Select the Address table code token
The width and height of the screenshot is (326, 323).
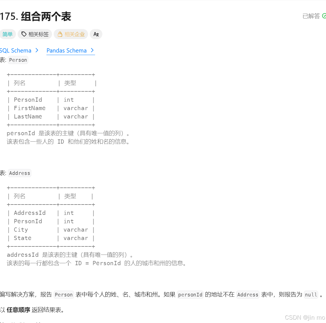[x=19, y=173]
